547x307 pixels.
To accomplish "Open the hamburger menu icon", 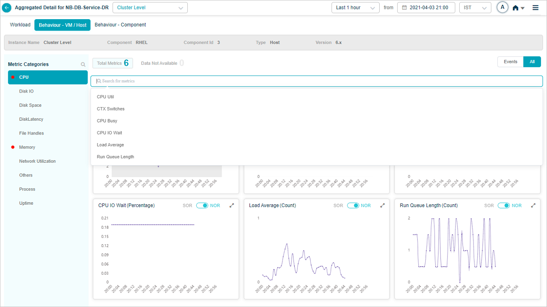I will click(x=536, y=8).
